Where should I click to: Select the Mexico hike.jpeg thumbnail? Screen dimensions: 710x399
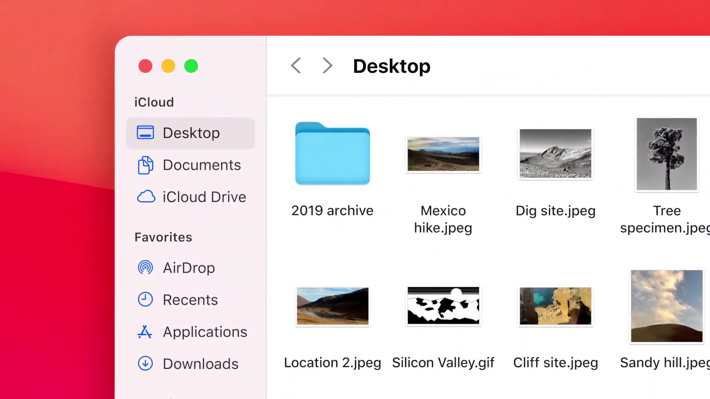click(x=443, y=154)
